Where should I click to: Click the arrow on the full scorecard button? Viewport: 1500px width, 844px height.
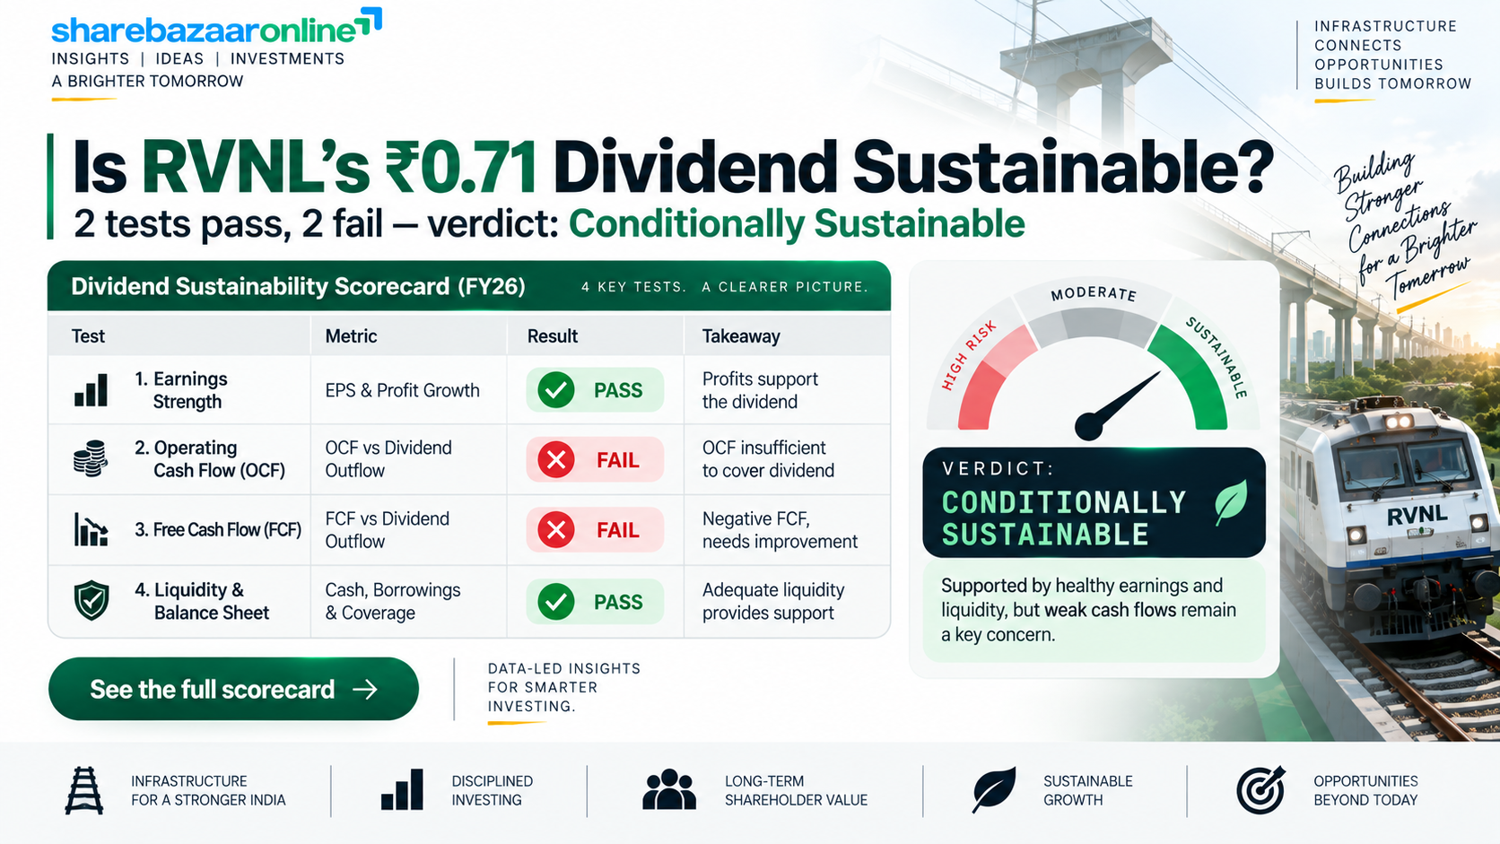click(x=365, y=689)
